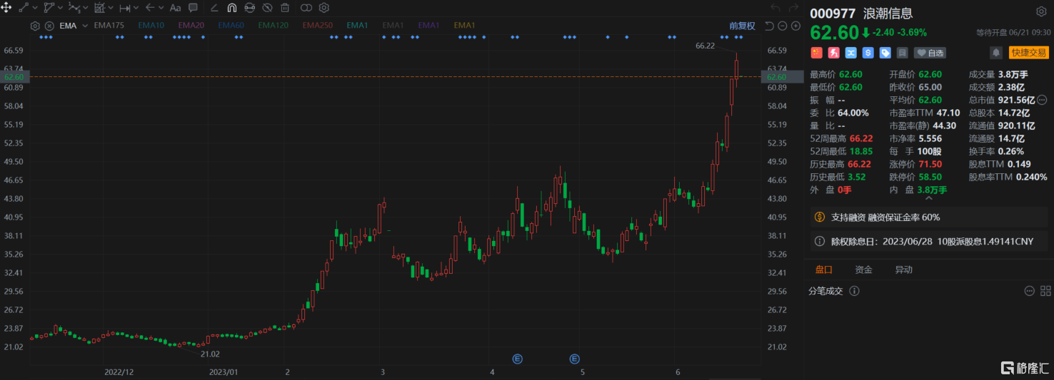Select the trend line drawing tool
This screenshot has height=380, width=1054.
coord(24,8)
